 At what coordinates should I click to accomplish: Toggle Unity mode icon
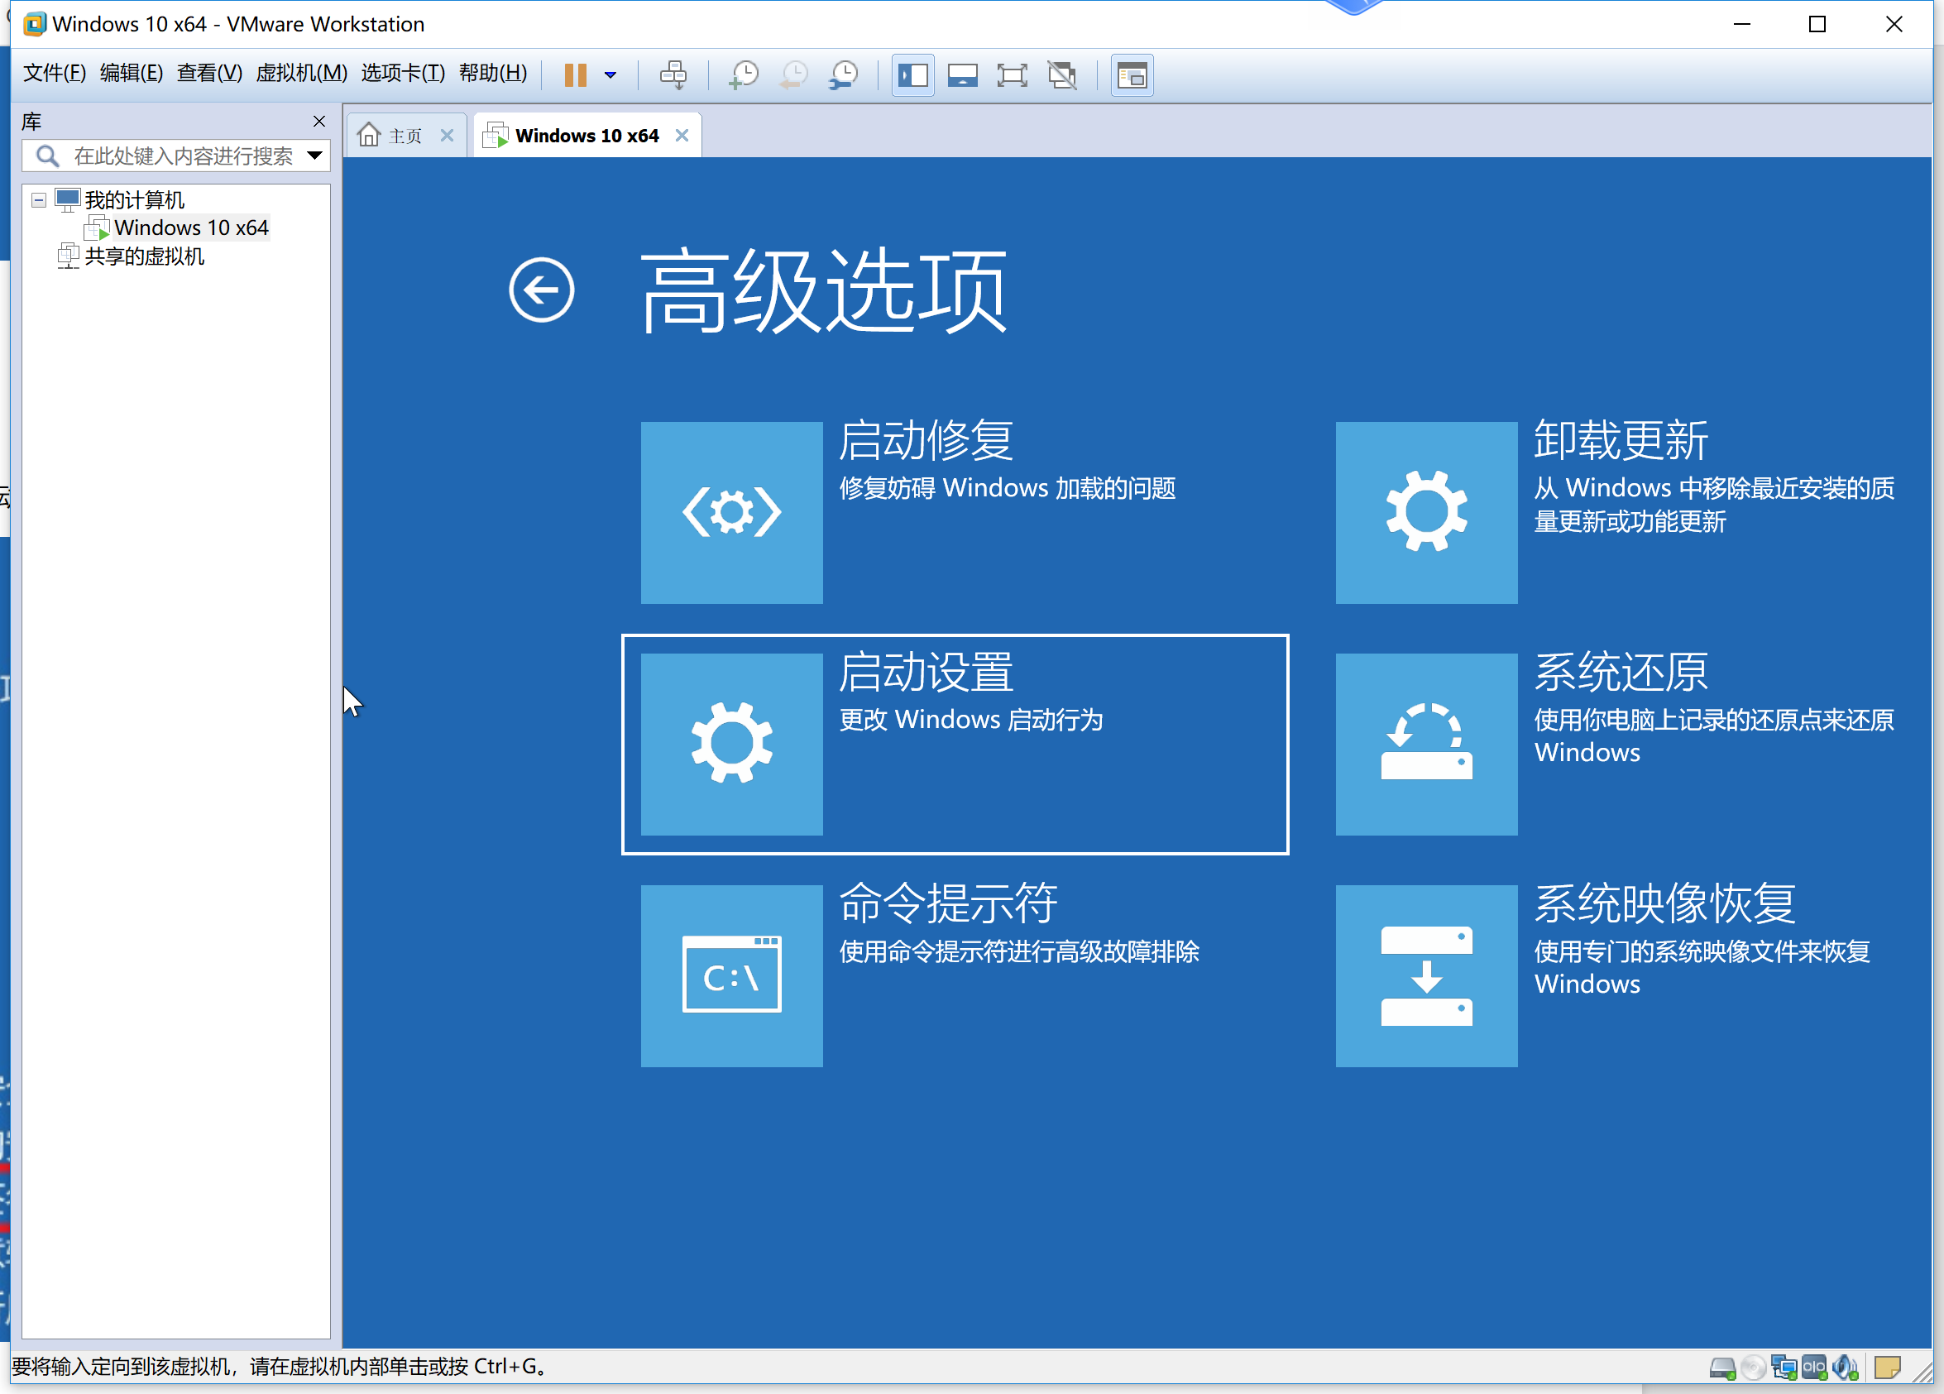tap(1063, 75)
